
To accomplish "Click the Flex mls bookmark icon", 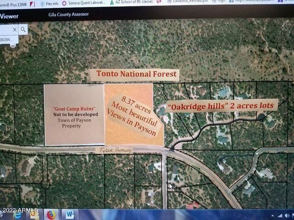I will point(43,4).
